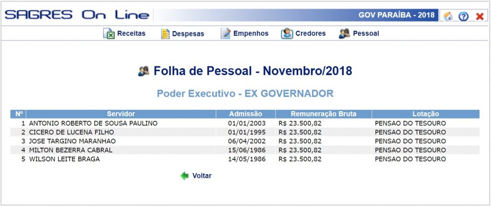Screen dimensions: 491x206
Task: Open the Despesas menu item
Action: [188, 34]
